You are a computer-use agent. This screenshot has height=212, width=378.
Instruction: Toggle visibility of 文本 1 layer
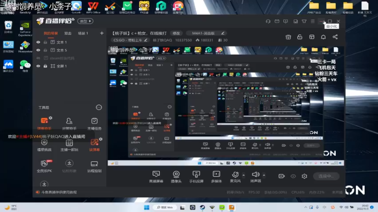[x=38, y=42]
